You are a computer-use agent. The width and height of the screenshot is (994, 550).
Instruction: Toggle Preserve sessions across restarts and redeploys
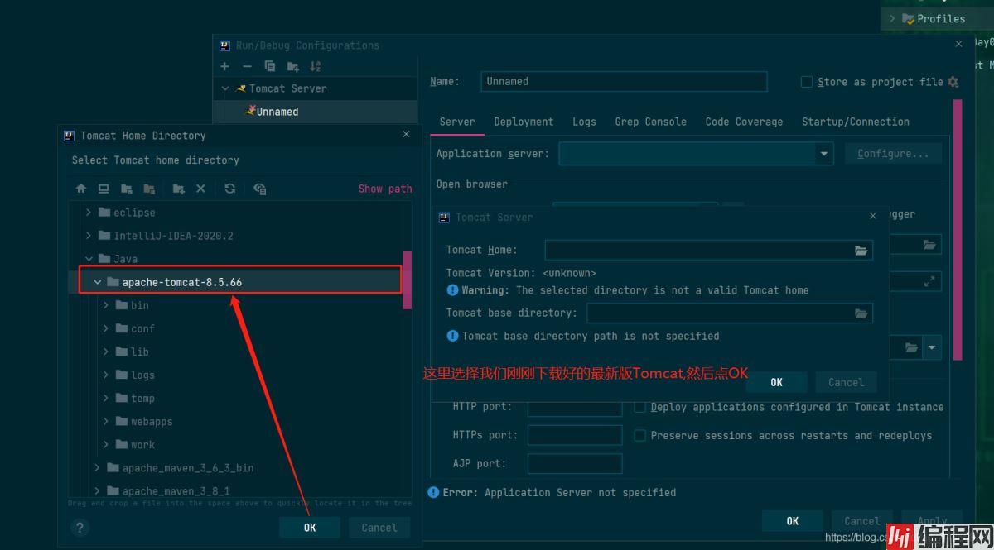point(639,435)
